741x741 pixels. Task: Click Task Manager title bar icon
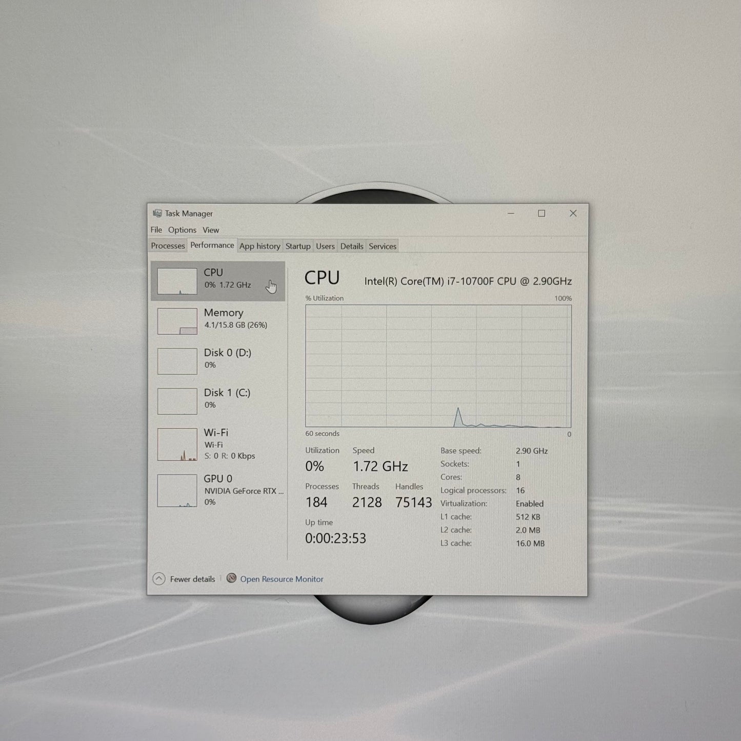(157, 213)
